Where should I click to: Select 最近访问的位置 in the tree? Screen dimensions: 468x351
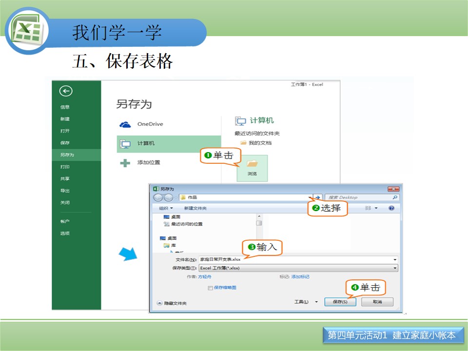tap(183, 224)
